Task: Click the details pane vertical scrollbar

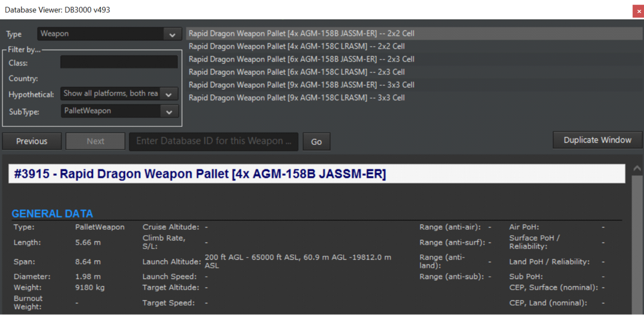Action: tap(637, 242)
